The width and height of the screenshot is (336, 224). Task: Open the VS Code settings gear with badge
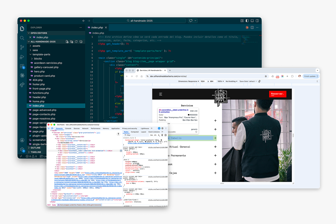tap(22, 150)
